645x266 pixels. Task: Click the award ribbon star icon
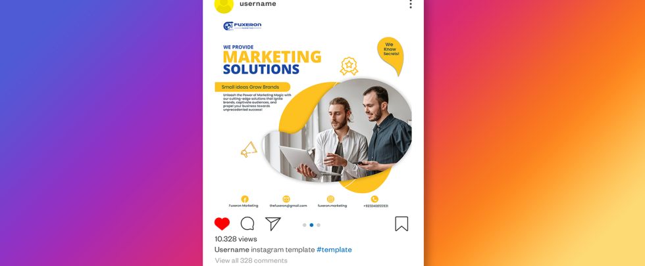pos(349,66)
